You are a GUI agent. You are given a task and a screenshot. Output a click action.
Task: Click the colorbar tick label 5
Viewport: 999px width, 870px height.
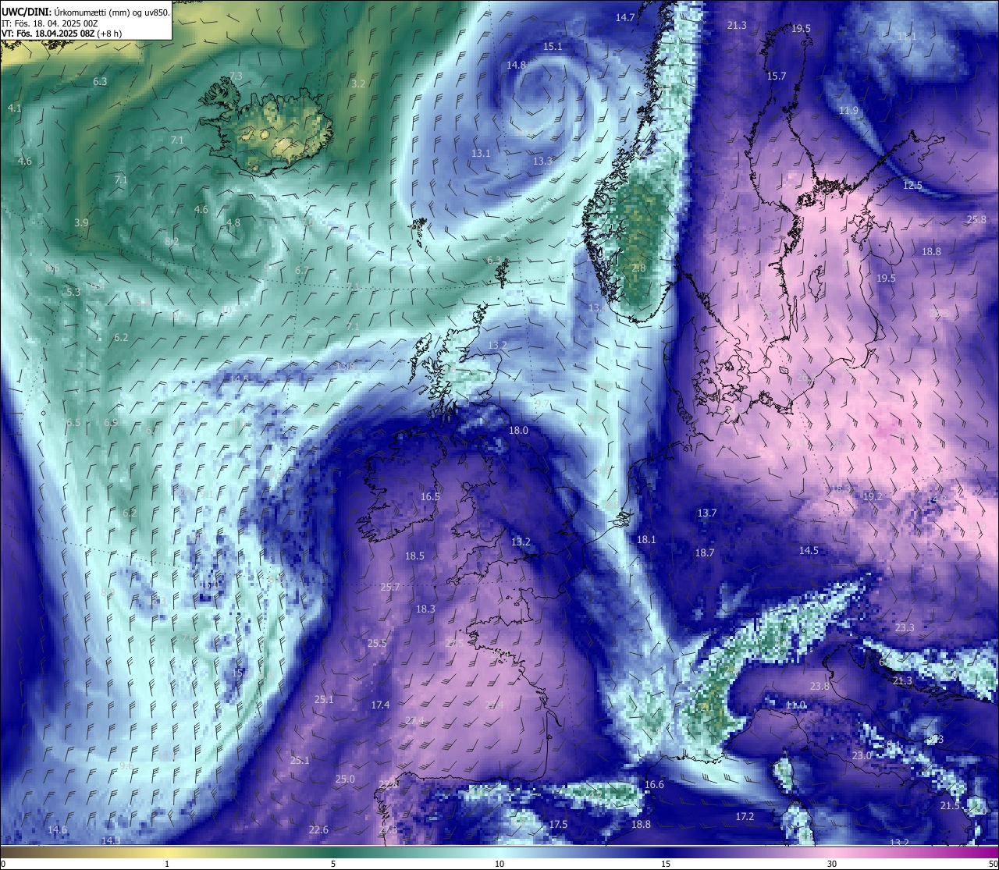click(x=333, y=864)
